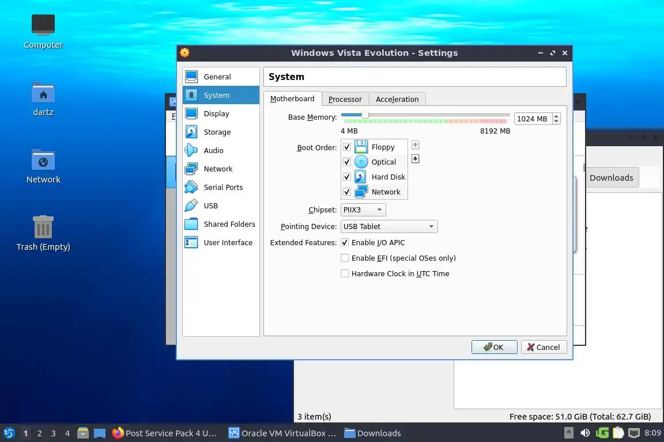Click the show desktop icon in taskbar

[100, 433]
